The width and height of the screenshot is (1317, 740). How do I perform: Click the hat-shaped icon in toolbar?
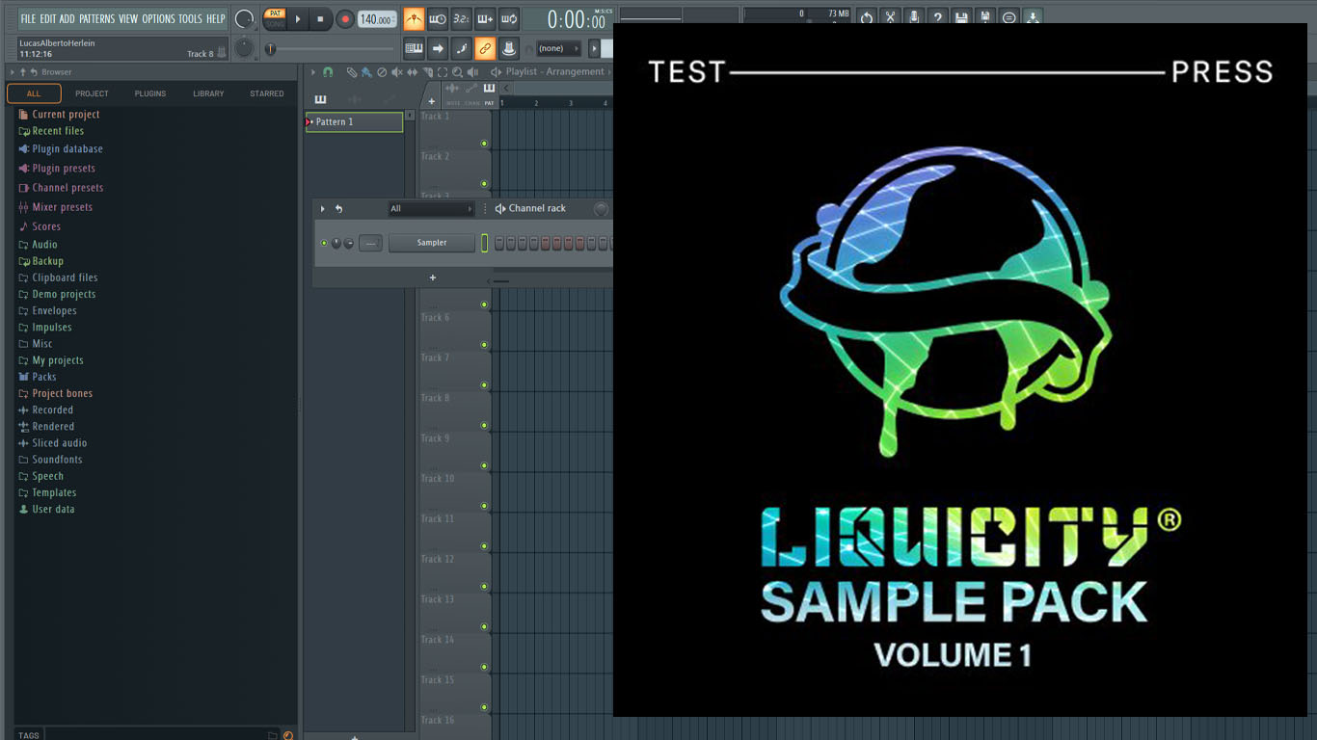pos(509,48)
